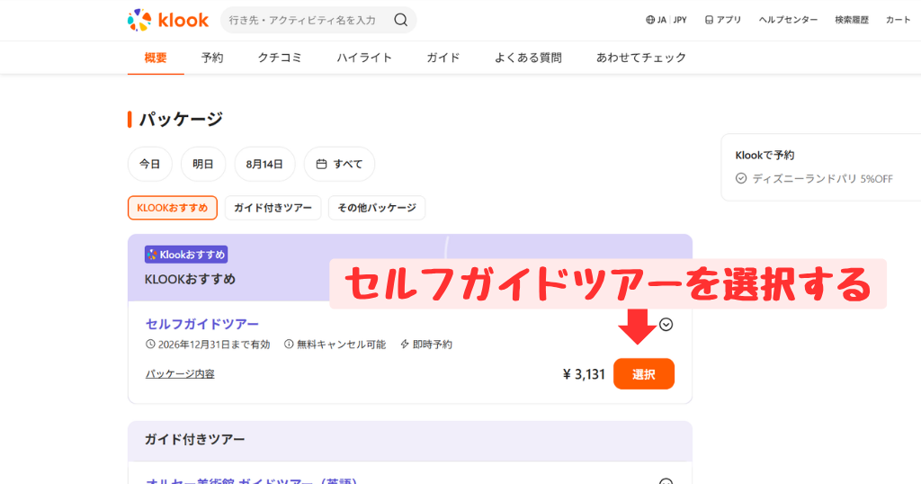Open ヘルプセンター
The image size is (921, 484).
[788, 20]
